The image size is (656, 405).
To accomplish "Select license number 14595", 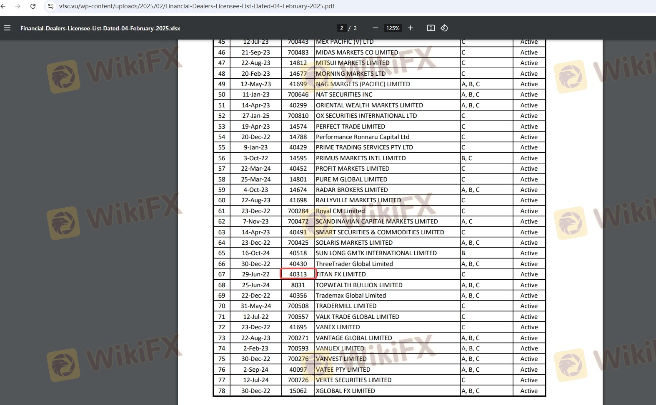I will coord(298,158).
